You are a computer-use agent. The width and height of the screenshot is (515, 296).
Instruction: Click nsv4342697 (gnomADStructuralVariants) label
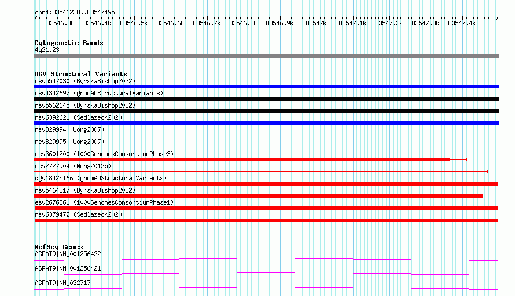pos(99,93)
